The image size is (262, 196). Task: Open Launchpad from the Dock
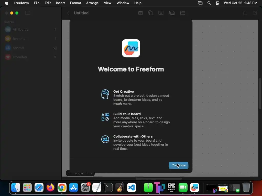pos(27,188)
